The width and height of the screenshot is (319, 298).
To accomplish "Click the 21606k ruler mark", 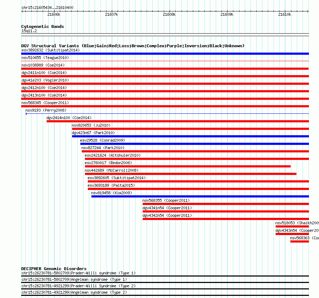I will pos(54,14).
